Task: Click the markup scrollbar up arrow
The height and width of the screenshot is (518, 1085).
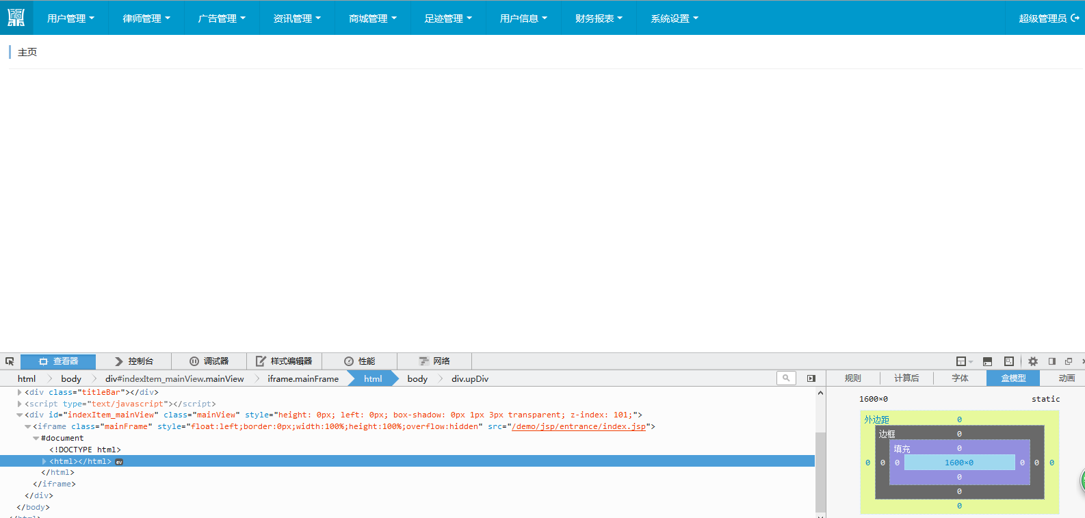Action: (820, 393)
